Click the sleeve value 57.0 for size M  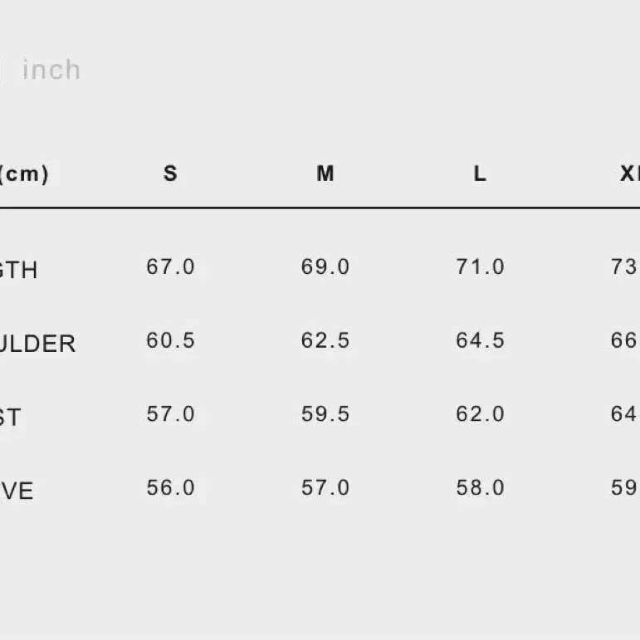coord(325,488)
